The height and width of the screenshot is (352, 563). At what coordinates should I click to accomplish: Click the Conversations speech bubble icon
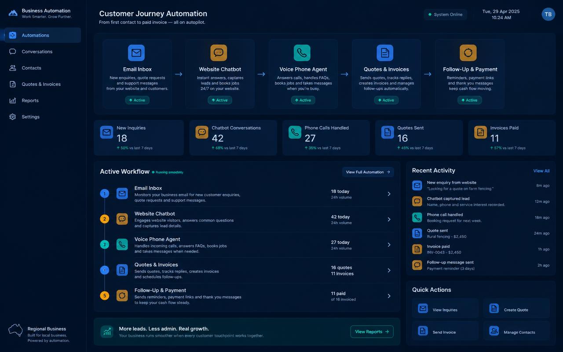tap(13, 51)
